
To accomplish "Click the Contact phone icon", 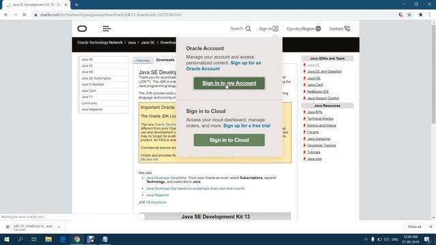I will pyautogui.click(x=347, y=29).
